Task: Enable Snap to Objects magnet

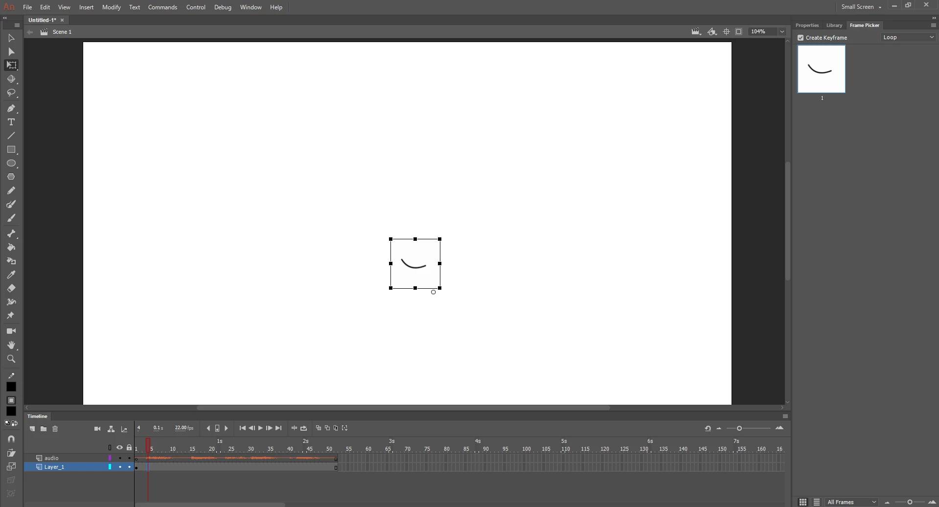Action: coord(11,439)
